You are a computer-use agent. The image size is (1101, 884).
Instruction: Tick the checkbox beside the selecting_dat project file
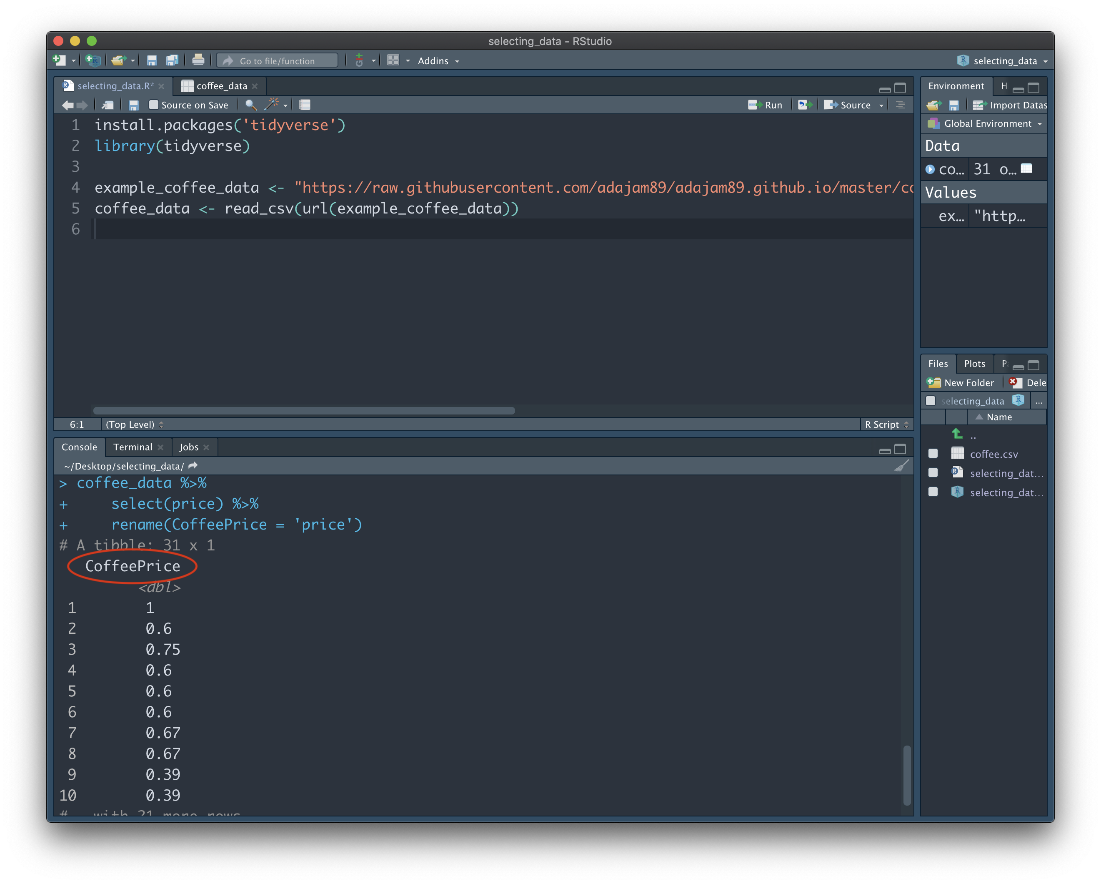click(933, 492)
